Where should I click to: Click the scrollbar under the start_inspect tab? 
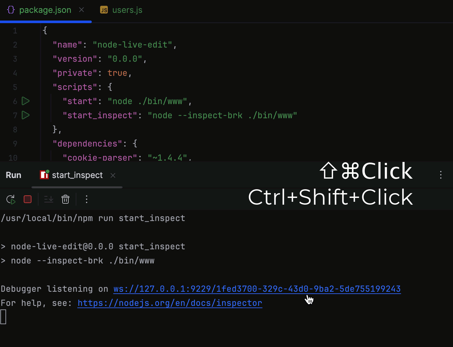(77, 187)
